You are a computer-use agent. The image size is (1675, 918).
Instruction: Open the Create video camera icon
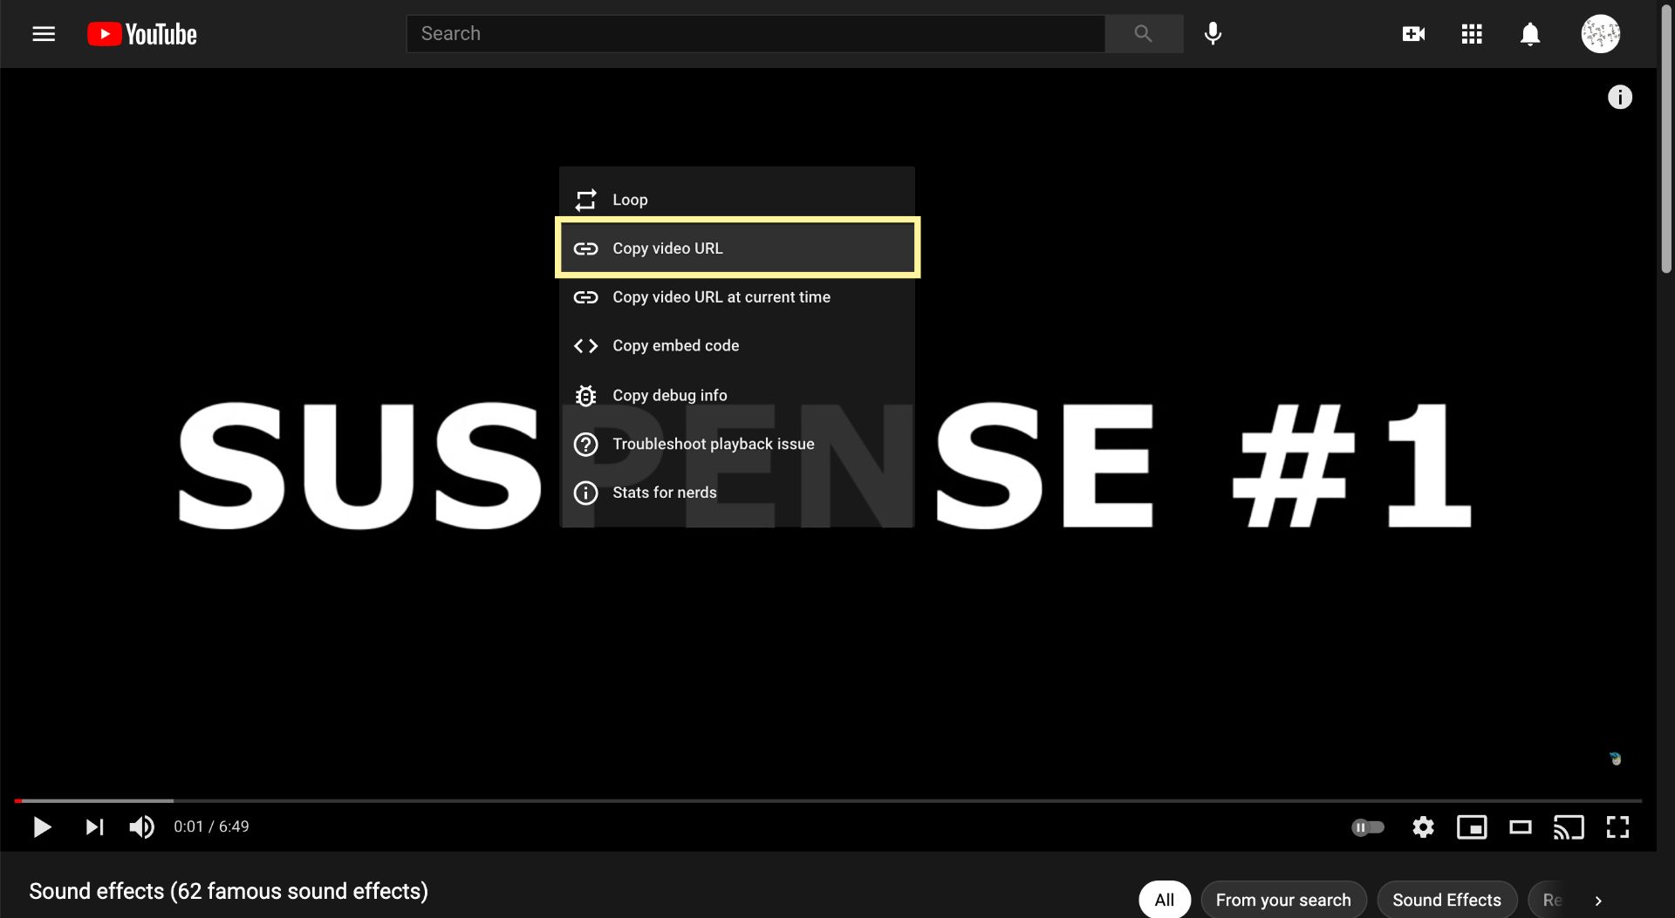[1413, 34]
